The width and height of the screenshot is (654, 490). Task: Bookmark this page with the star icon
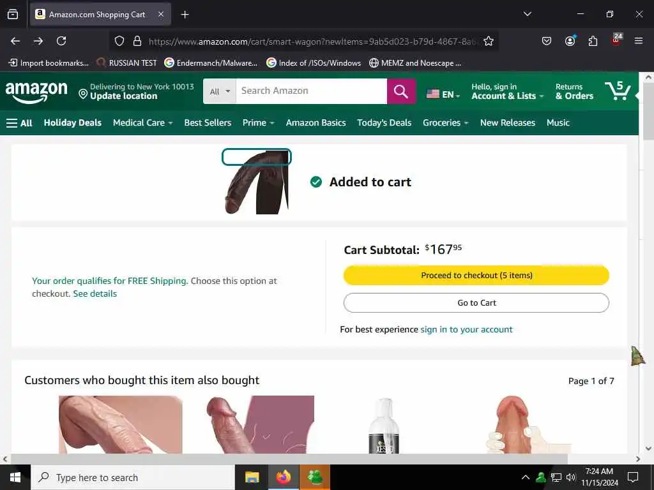(x=489, y=41)
